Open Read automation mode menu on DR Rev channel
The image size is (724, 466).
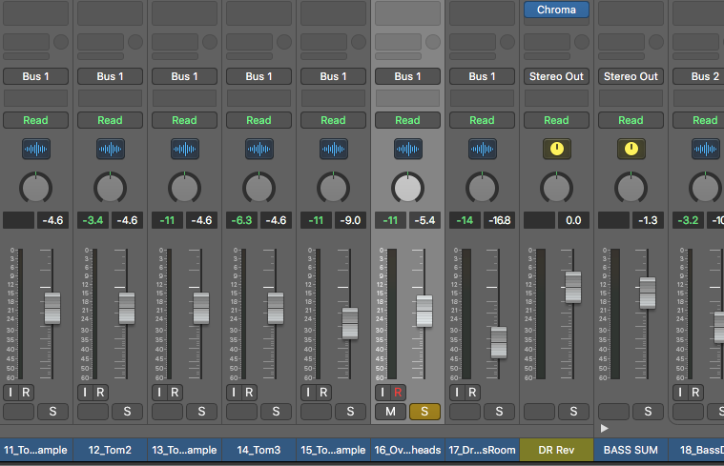click(556, 120)
